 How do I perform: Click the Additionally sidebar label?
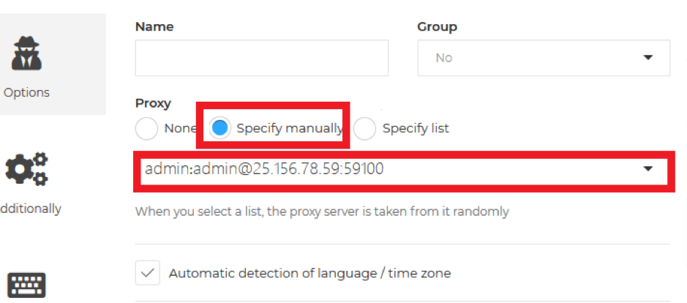(x=30, y=209)
